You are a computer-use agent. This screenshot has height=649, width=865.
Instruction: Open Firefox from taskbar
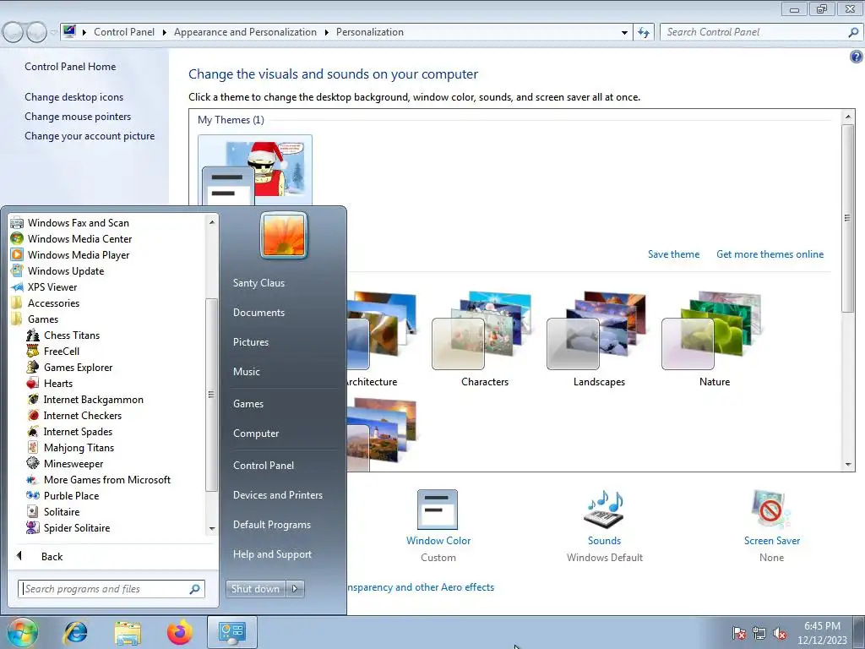[180, 632]
